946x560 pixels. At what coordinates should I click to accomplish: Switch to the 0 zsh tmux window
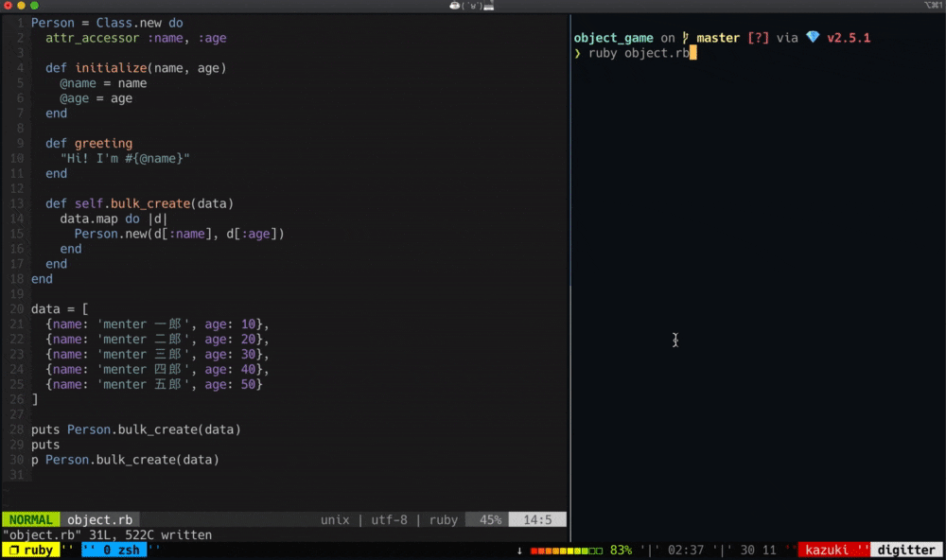pyautogui.click(x=114, y=549)
